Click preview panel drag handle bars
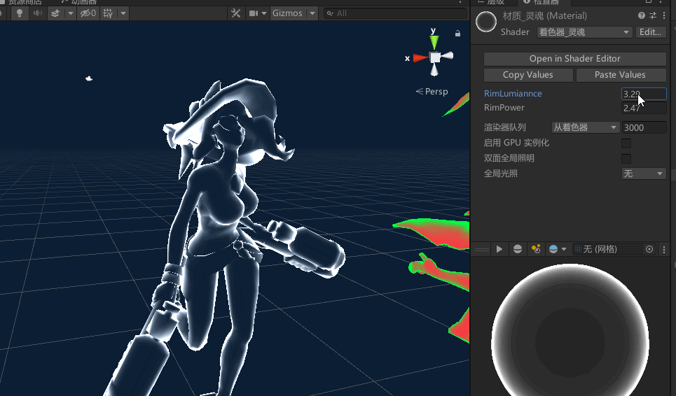Screen dimensions: 676x396 [482, 249]
